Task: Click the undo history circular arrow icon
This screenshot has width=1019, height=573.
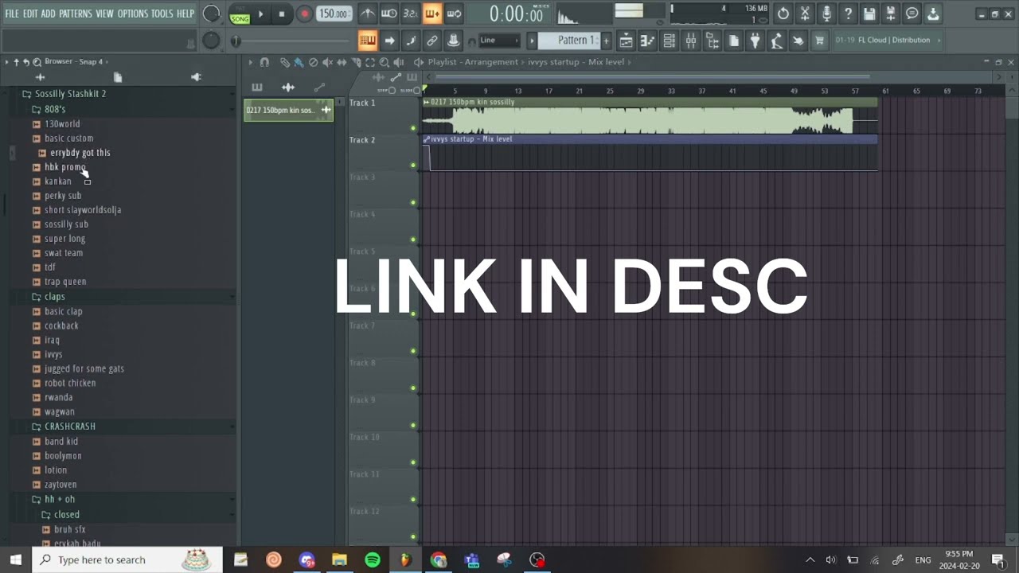Action: point(783,14)
